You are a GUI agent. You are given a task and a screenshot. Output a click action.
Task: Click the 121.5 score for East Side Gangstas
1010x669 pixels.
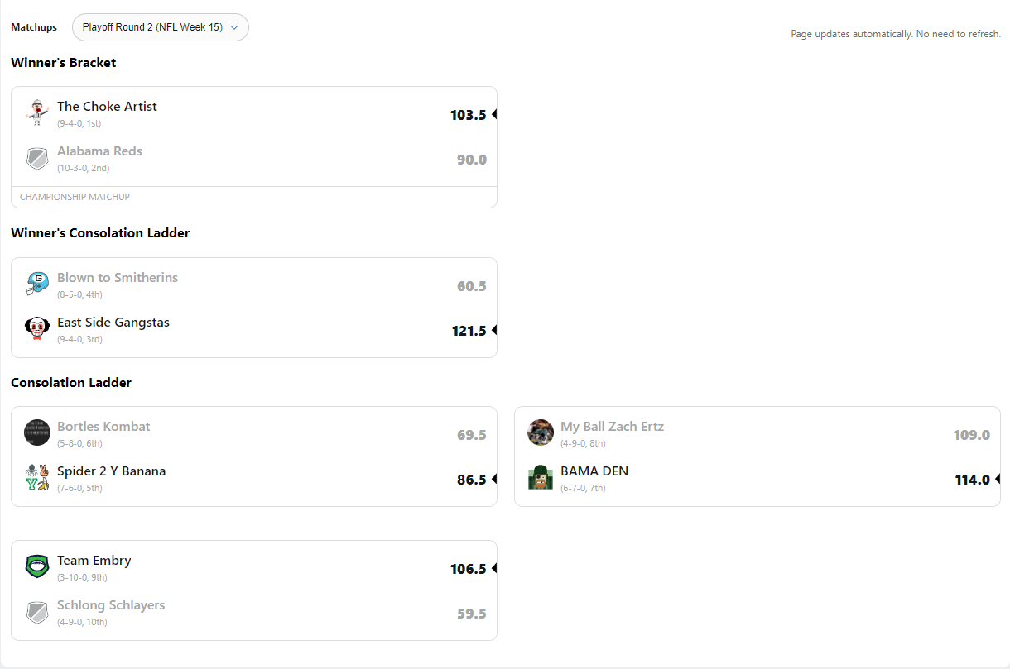pos(468,331)
